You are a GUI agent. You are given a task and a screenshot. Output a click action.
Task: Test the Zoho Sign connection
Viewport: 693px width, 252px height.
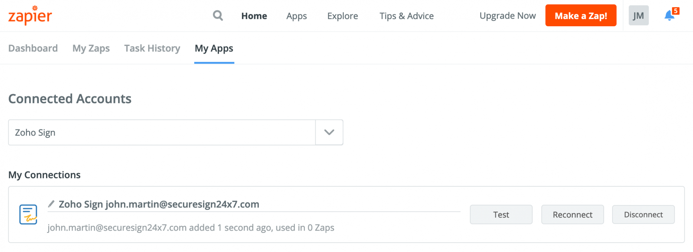(501, 215)
